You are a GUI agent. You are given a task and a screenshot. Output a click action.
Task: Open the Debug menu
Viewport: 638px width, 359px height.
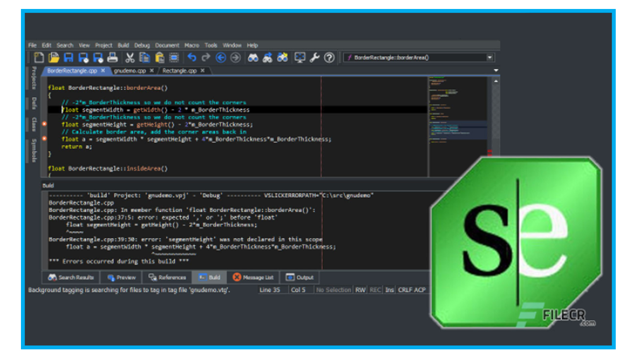(x=142, y=45)
